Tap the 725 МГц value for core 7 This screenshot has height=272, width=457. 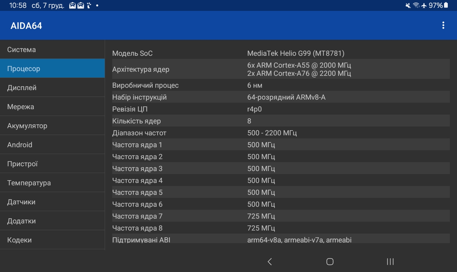coord(261,216)
